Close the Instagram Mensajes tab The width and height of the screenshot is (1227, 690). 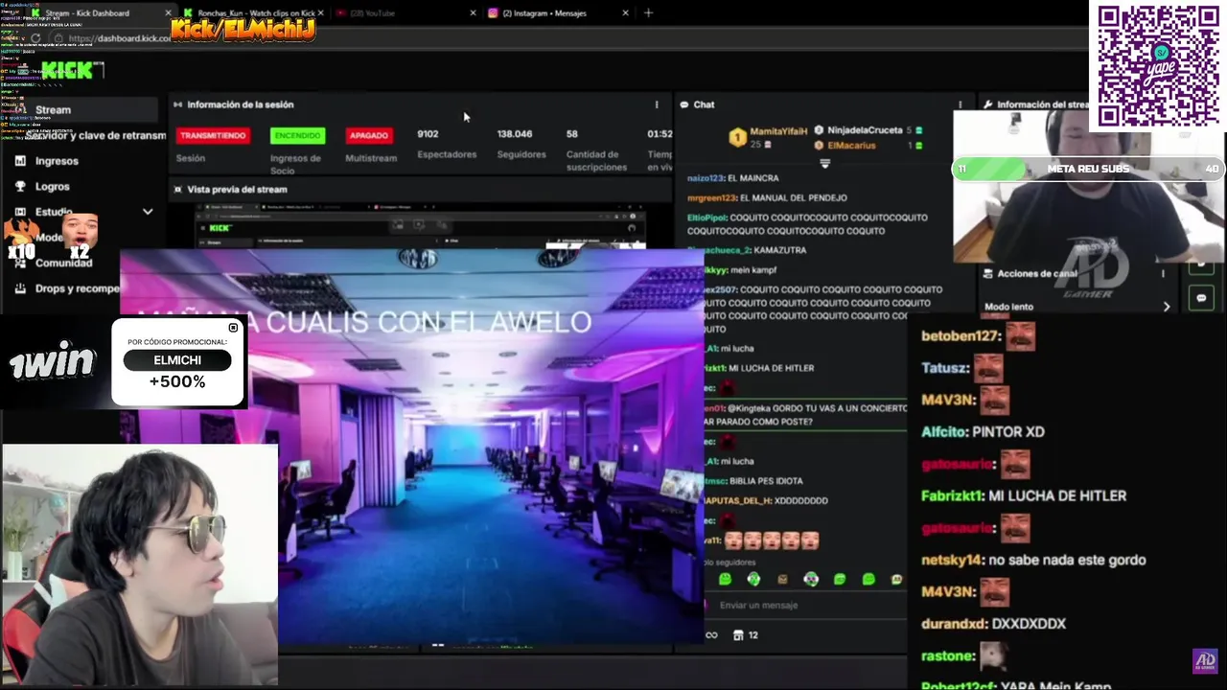coord(626,13)
